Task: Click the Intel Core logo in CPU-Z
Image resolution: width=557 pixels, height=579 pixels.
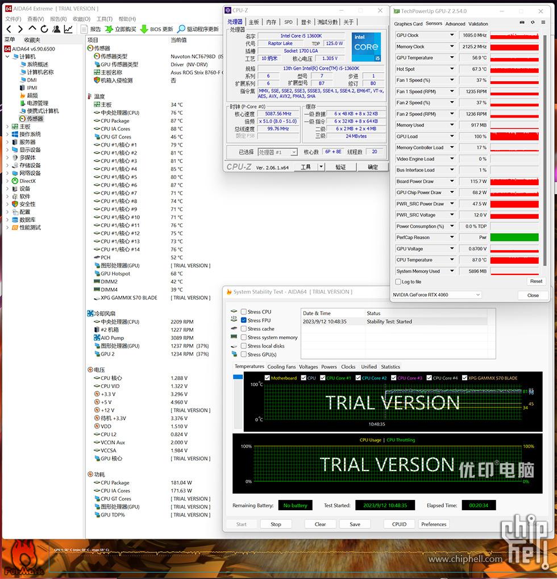Action: click(x=365, y=47)
